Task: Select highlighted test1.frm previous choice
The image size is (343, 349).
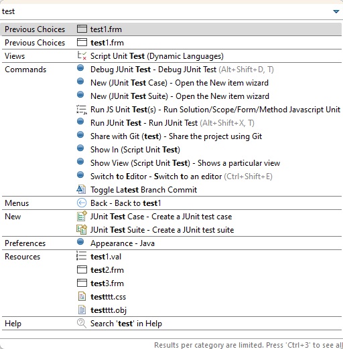Action: click(x=171, y=29)
